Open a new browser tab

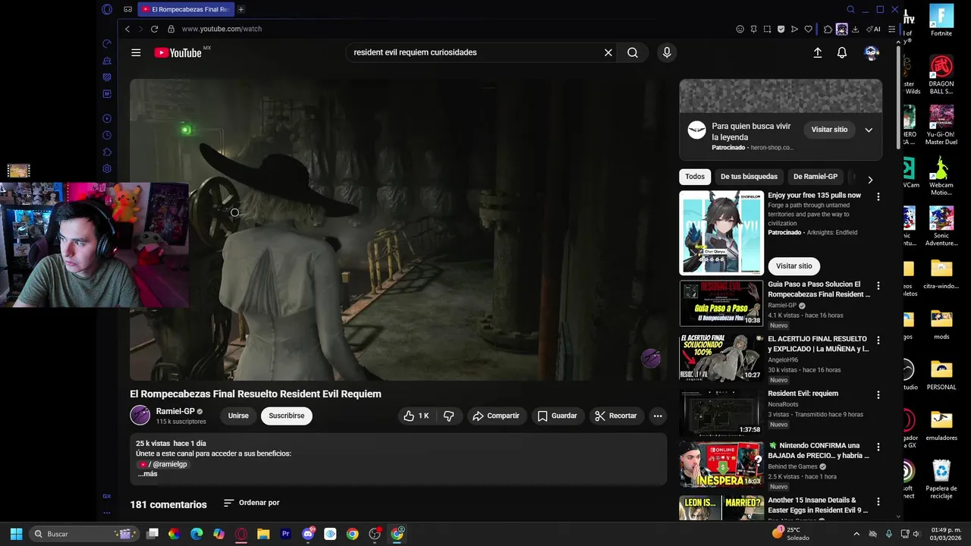coord(241,10)
